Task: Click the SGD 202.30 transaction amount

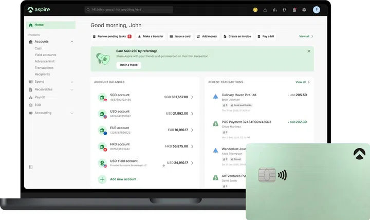Action: [x=297, y=122]
